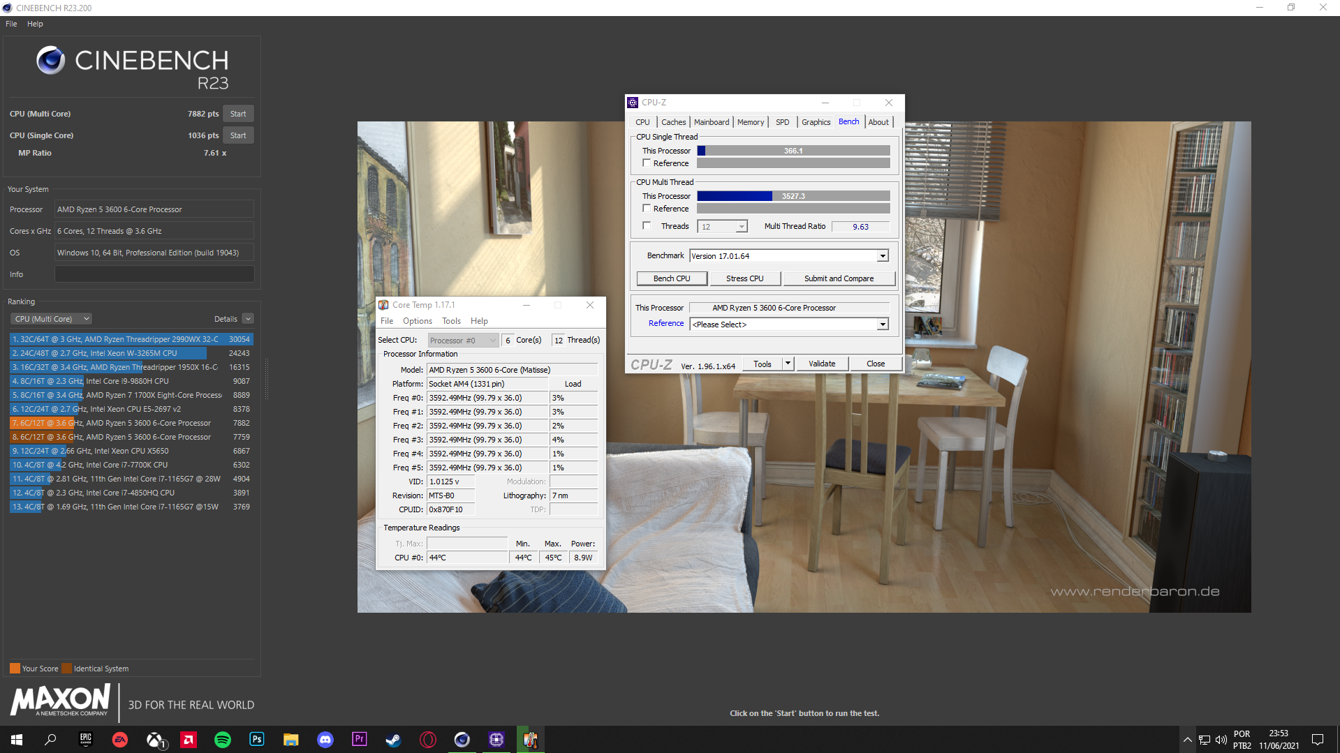Open Cinebench Help menu

click(35, 24)
